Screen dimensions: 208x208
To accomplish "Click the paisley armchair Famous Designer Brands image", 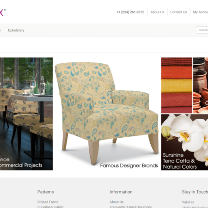I will pyautogui.click(x=107, y=114).
